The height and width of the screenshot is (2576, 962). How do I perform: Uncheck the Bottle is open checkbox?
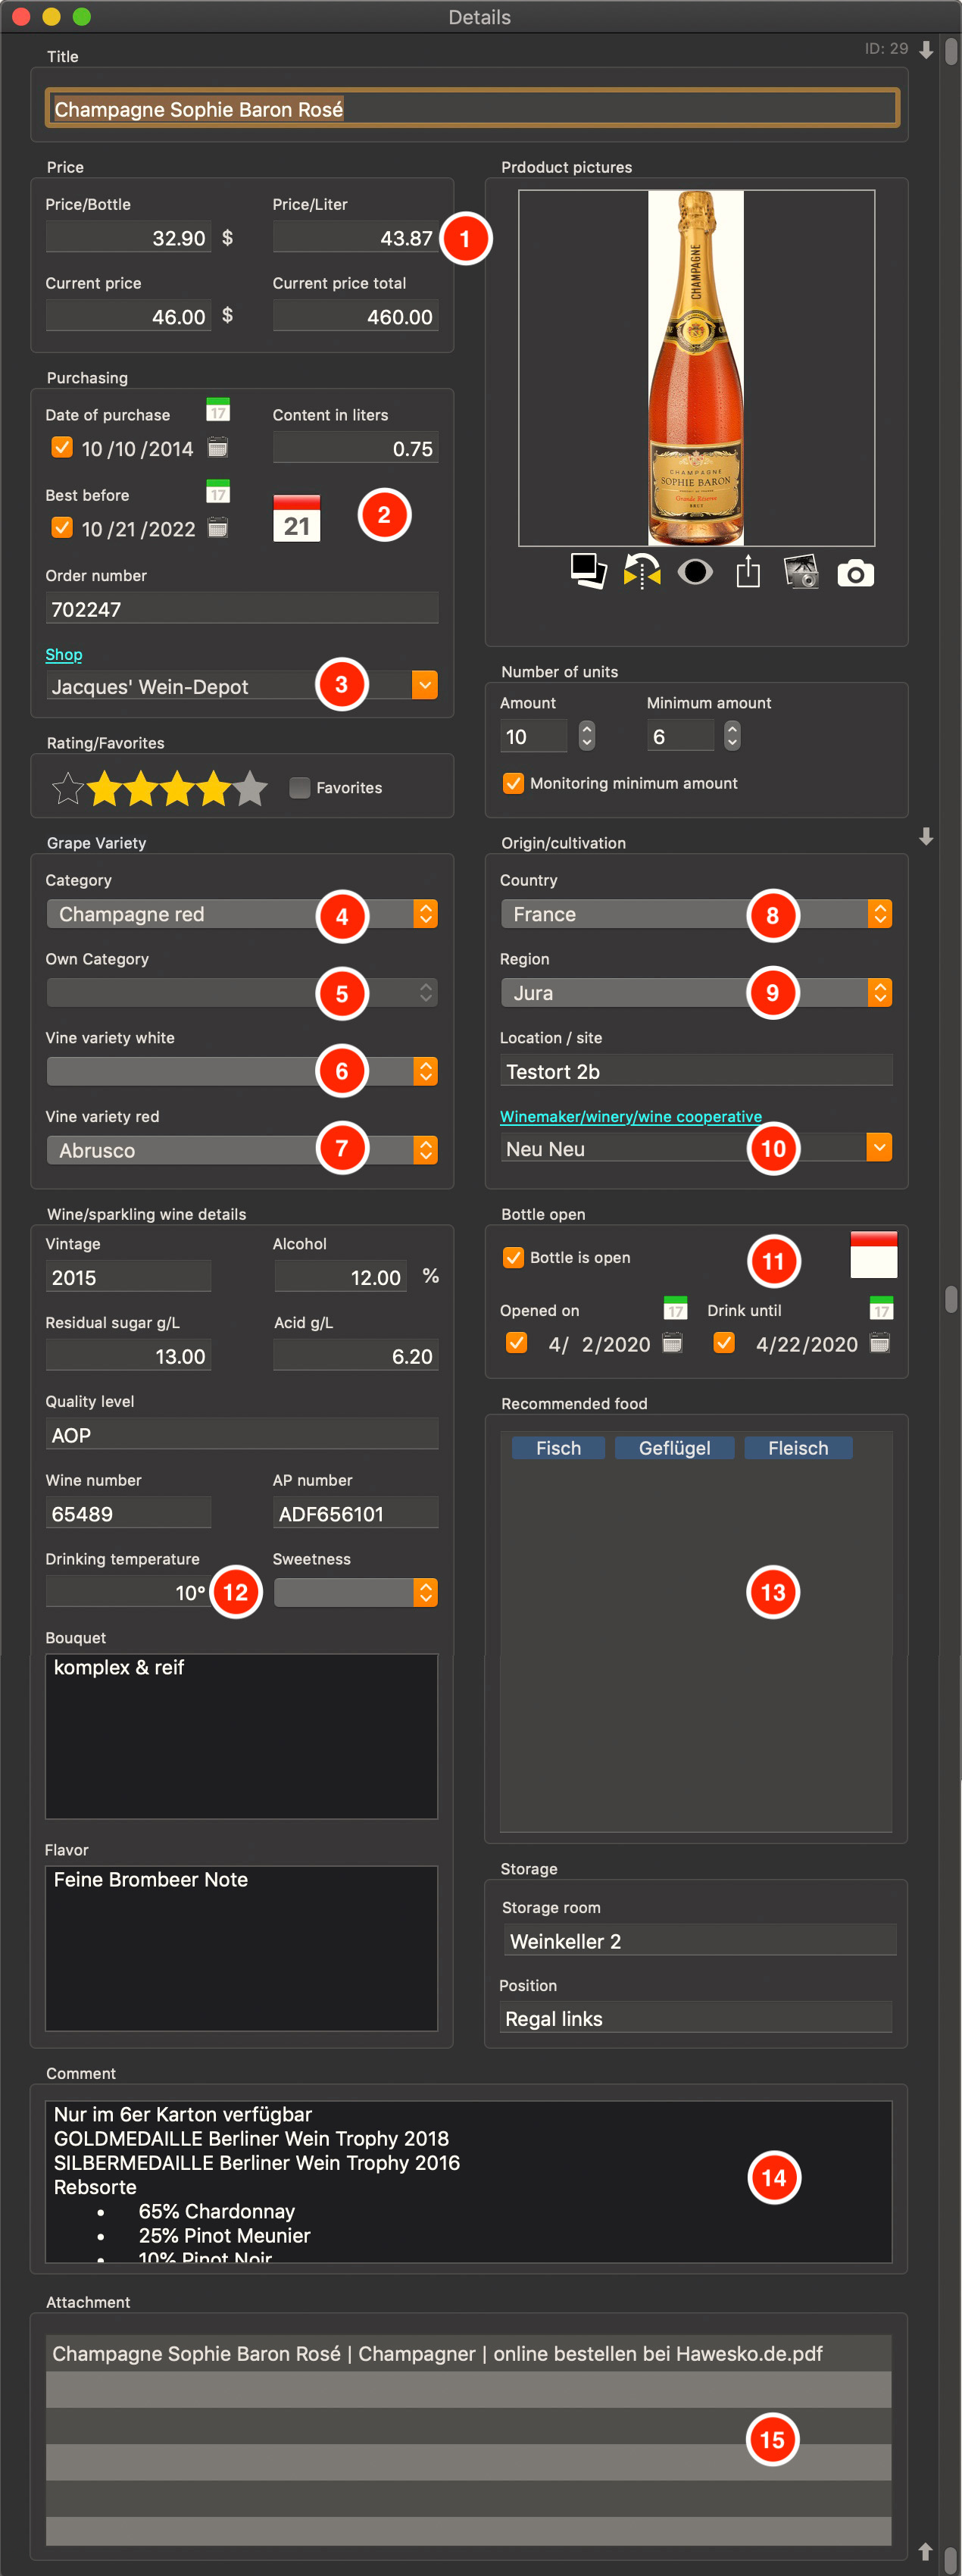513,1257
